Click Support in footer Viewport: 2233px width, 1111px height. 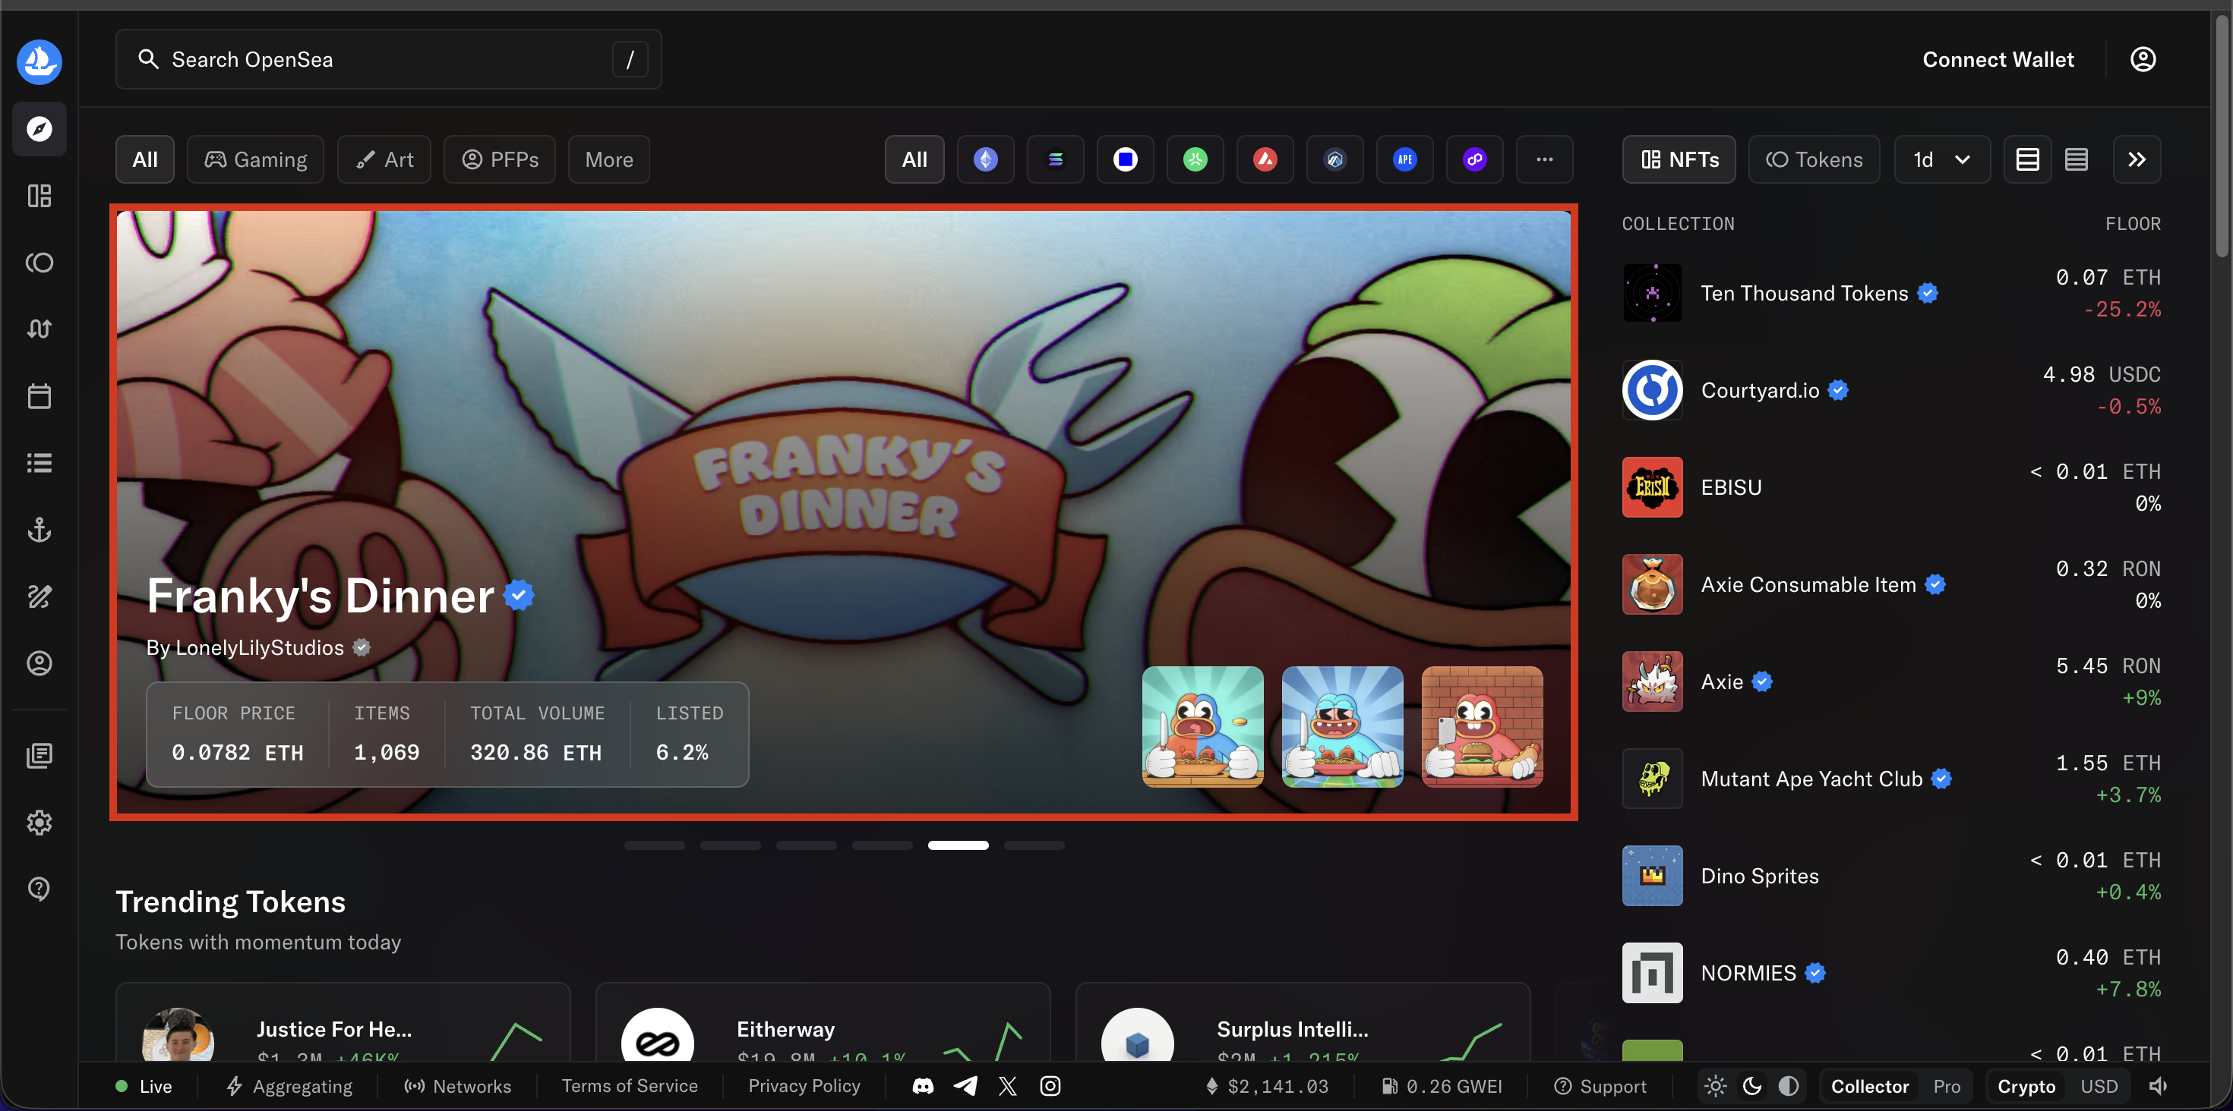(x=1600, y=1086)
